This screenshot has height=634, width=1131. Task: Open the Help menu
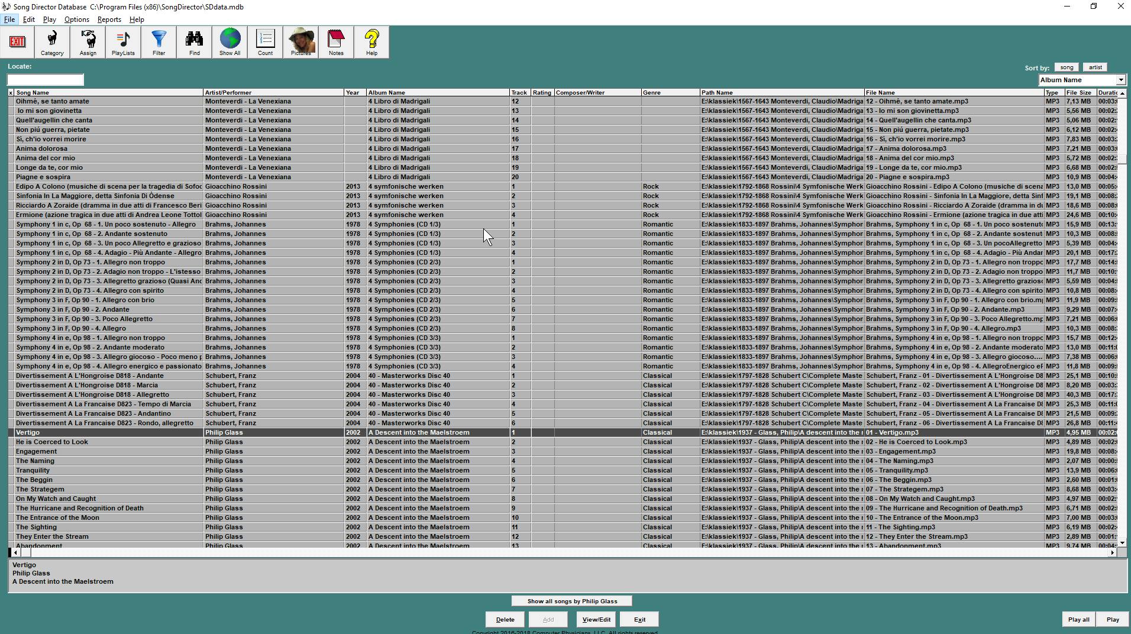pos(137,20)
